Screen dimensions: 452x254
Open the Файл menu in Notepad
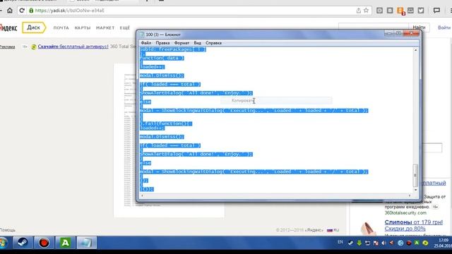[x=146, y=43]
